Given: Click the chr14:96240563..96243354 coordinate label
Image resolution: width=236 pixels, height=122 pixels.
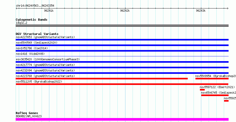Looking at the screenshot, I should click(35, 6).
